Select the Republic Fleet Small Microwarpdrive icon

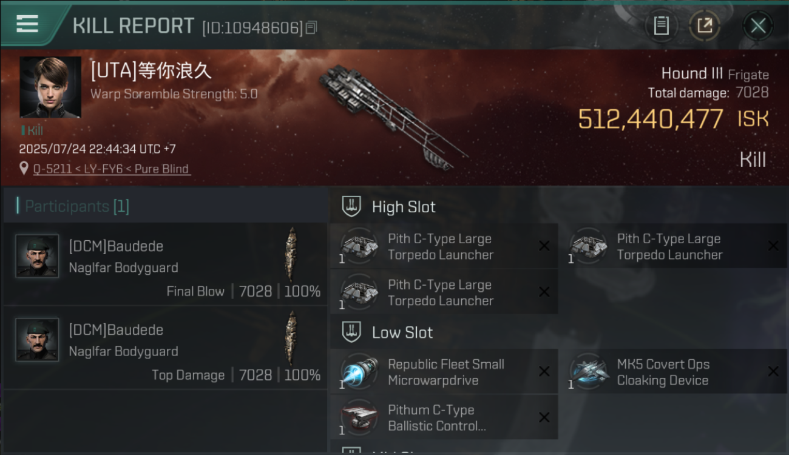coord(359,371)
